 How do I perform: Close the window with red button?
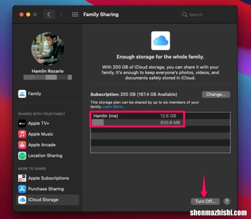click(x=21, y=14)
